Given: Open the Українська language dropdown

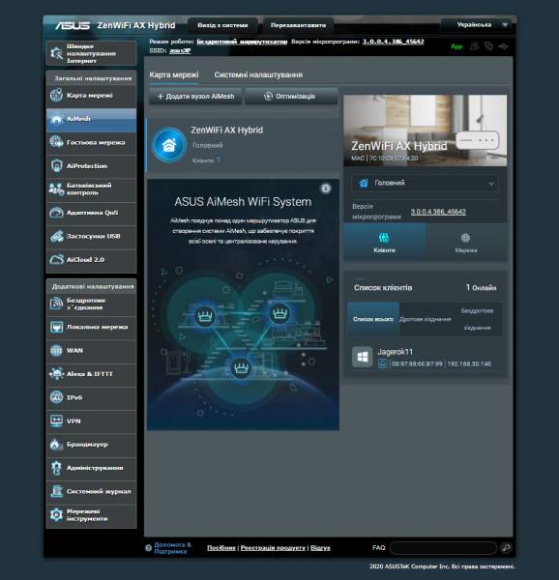Looking at the screenshot, I should (x=478, y=25).
